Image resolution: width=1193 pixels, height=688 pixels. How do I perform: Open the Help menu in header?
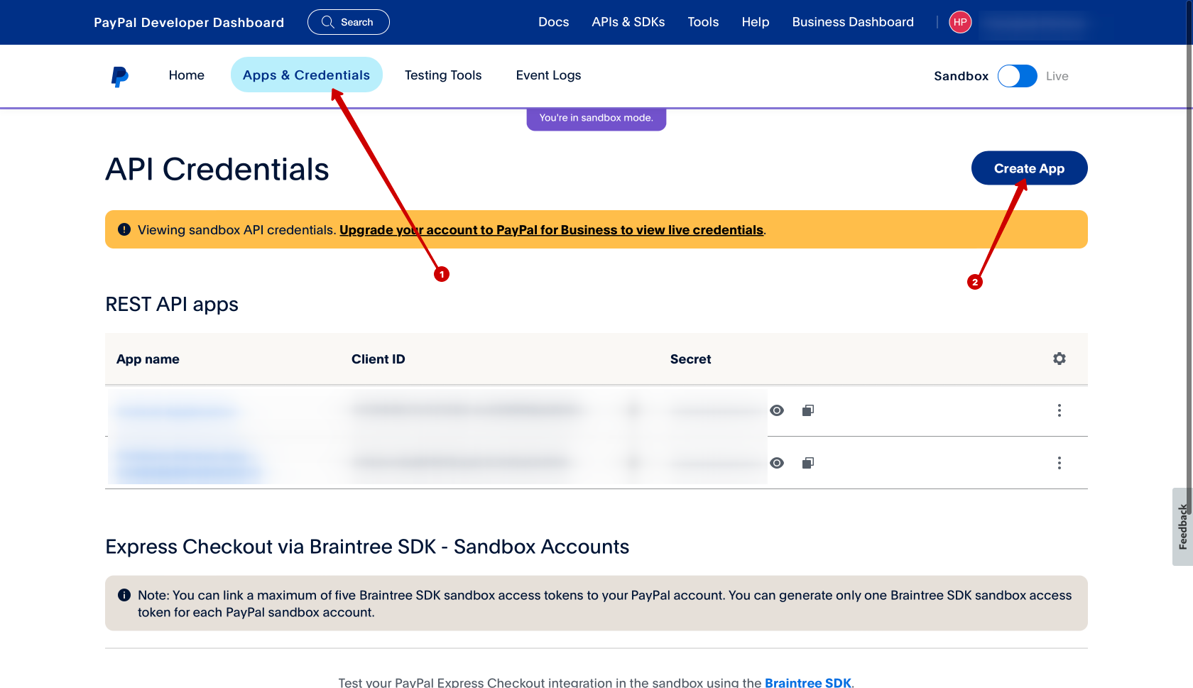[756, 22]
